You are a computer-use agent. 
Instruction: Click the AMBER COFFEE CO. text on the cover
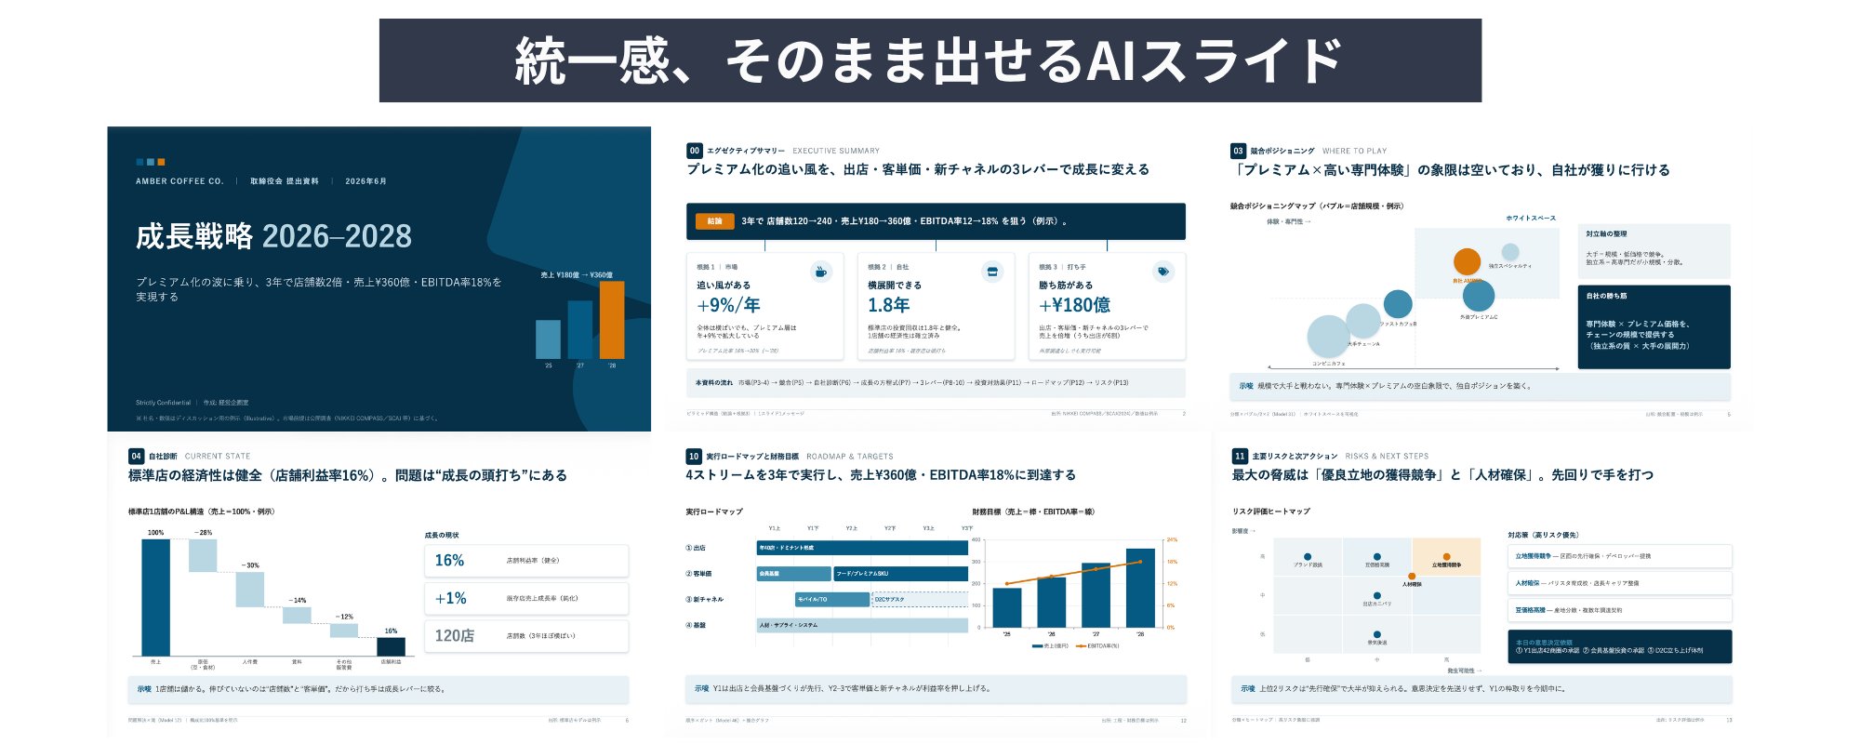(179, 181)
